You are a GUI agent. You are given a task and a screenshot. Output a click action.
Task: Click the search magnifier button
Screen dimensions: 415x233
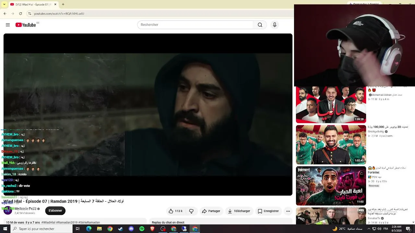[x=260, y=25]
